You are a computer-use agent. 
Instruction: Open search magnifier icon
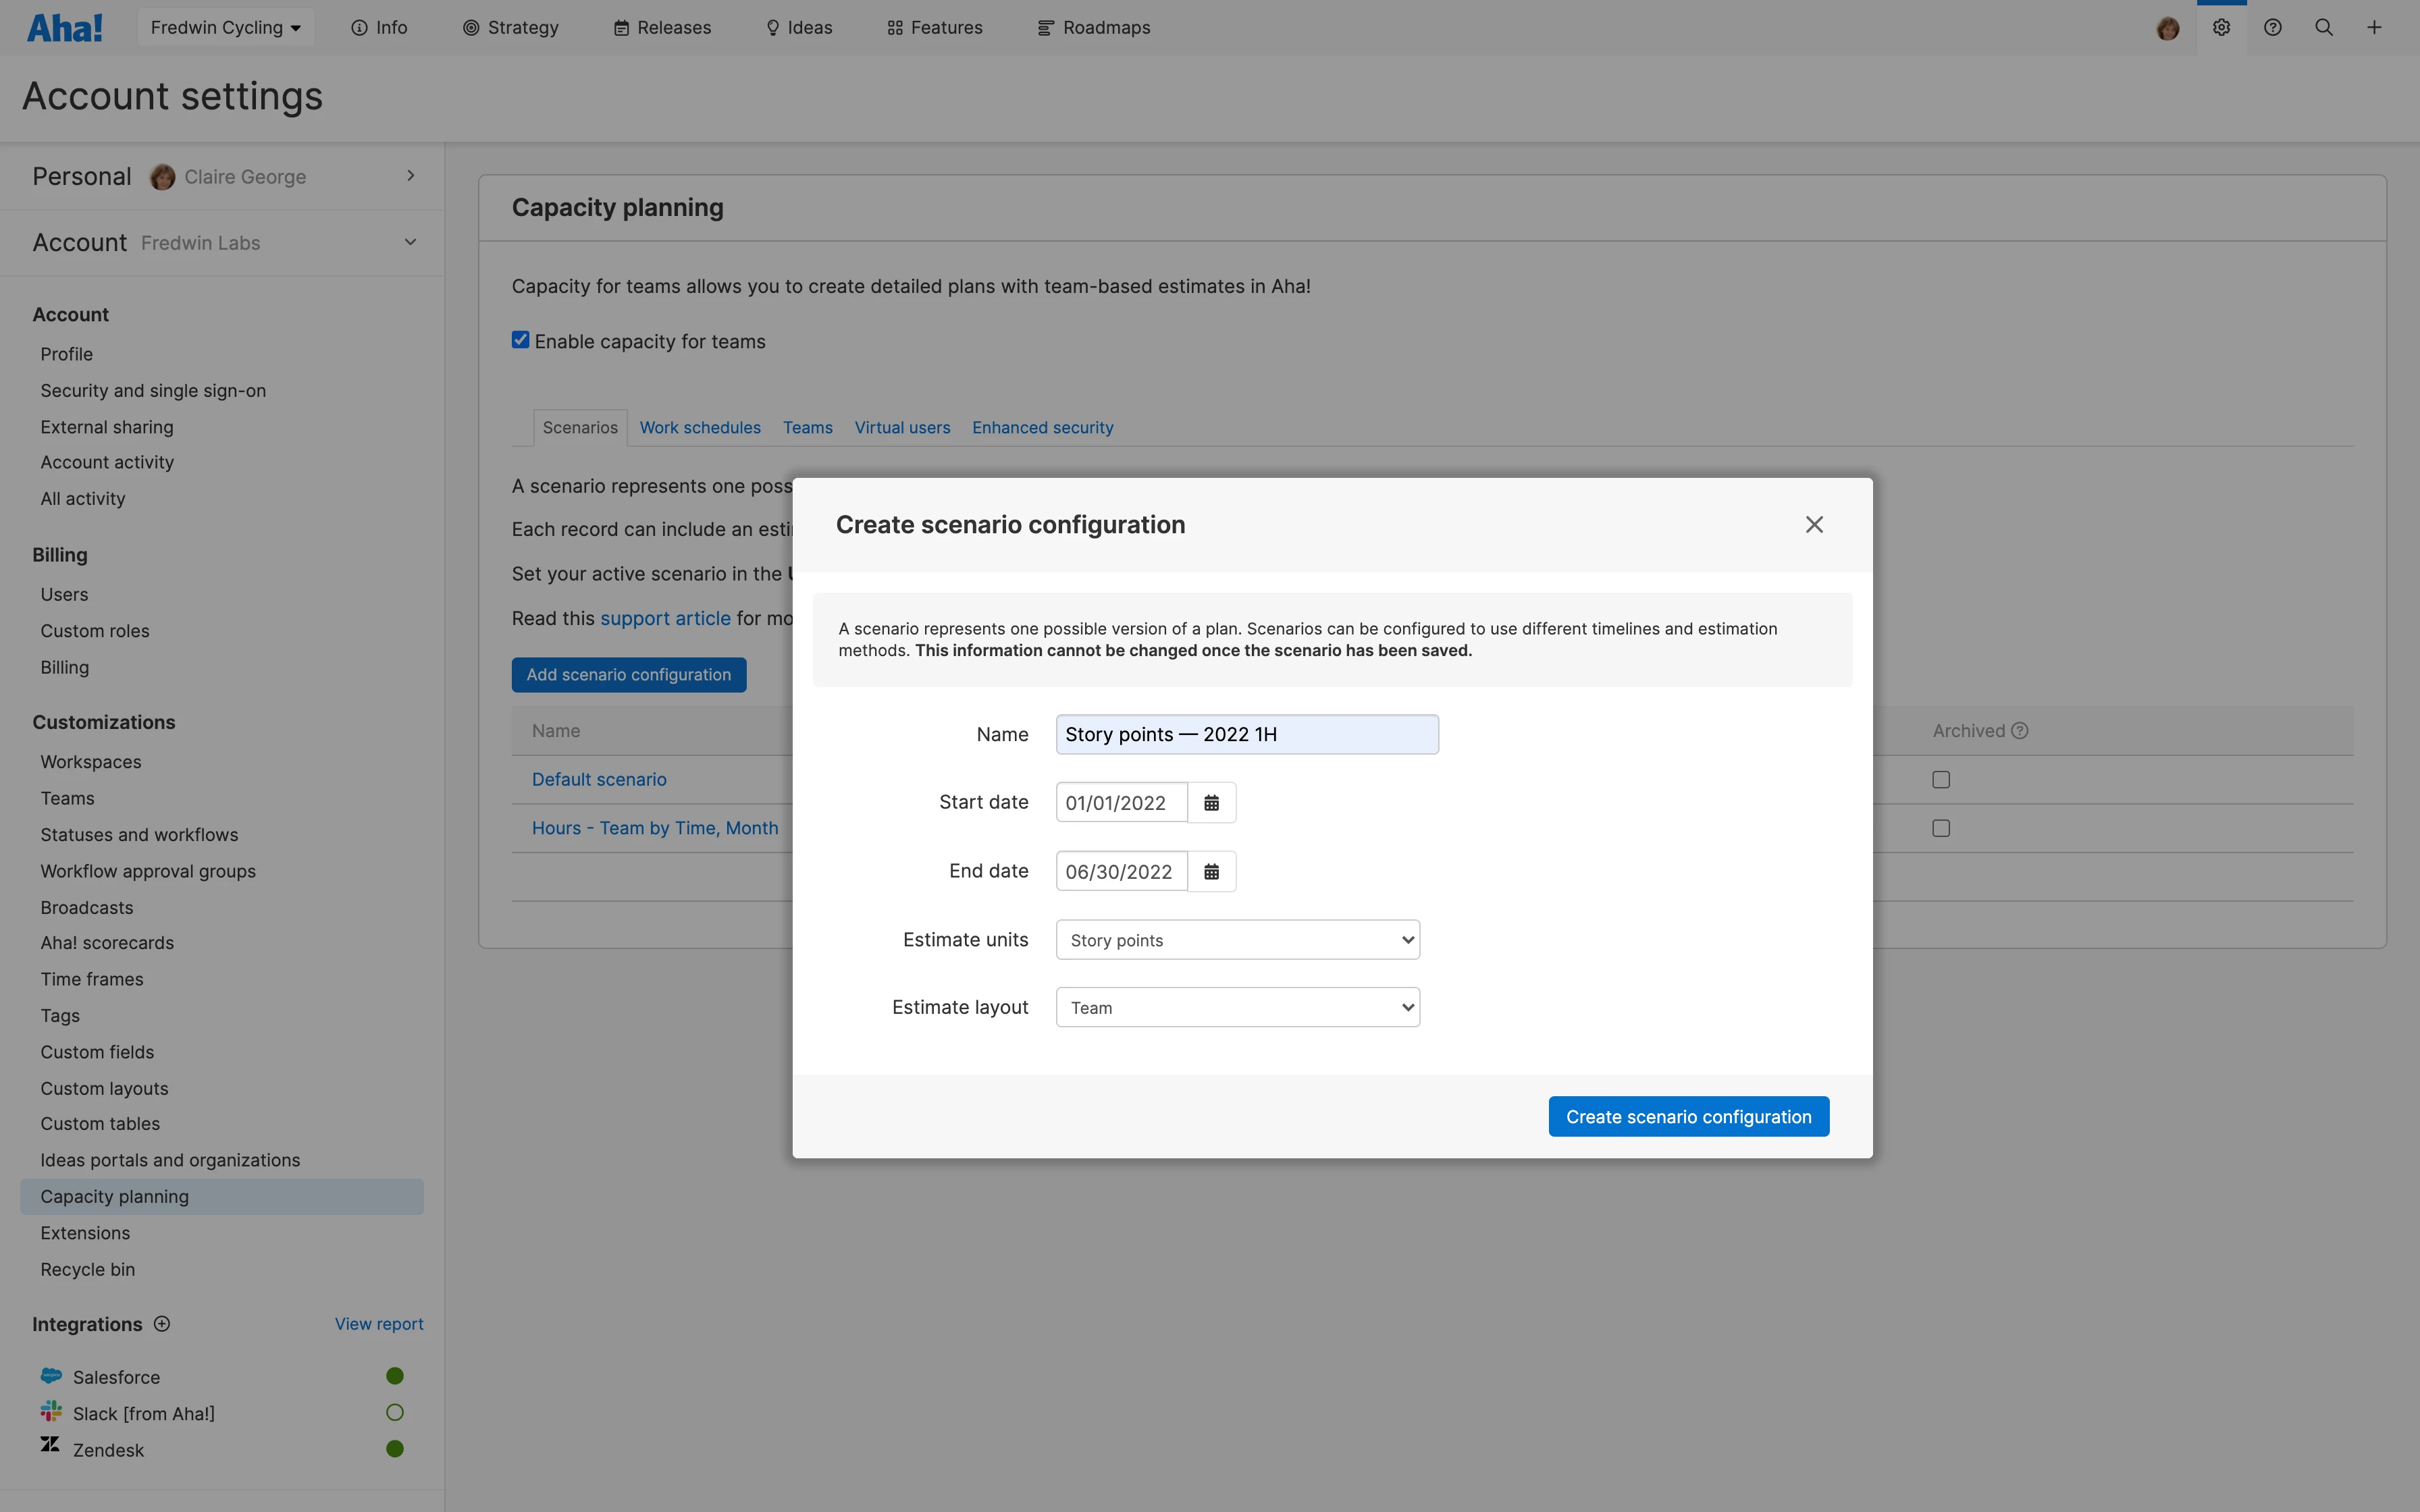point(2323,28)
